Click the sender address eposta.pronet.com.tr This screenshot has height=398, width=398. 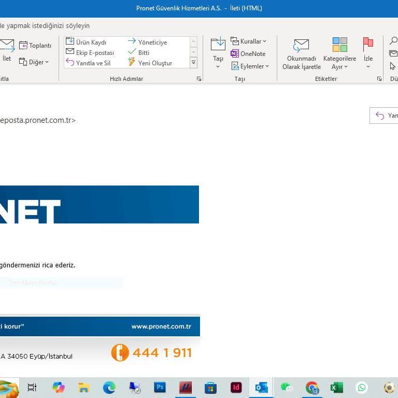[x=38, y=120]
